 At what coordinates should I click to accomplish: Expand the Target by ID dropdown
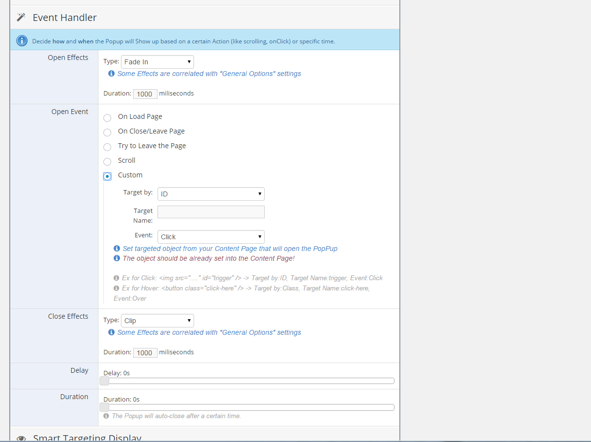pos(211,194)
